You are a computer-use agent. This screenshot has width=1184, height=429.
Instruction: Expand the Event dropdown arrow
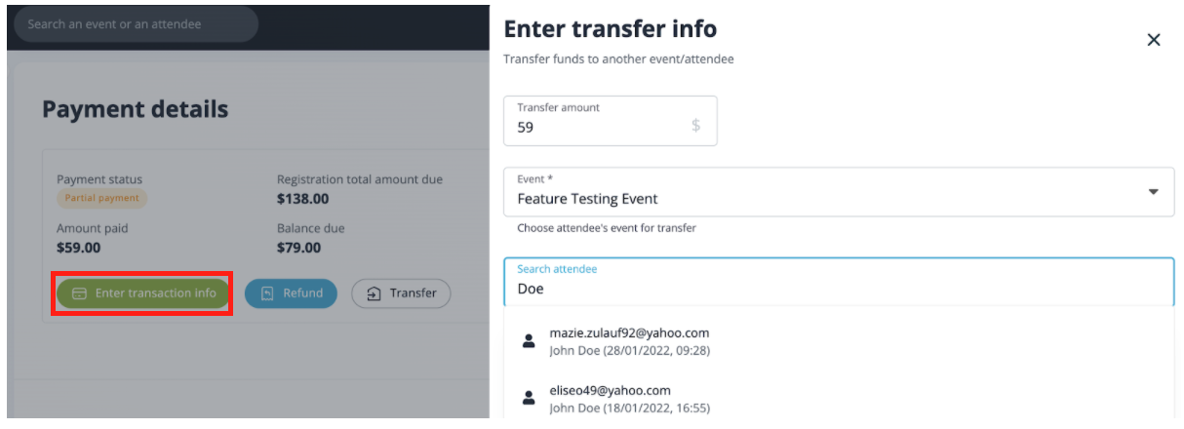(1154, 192)
